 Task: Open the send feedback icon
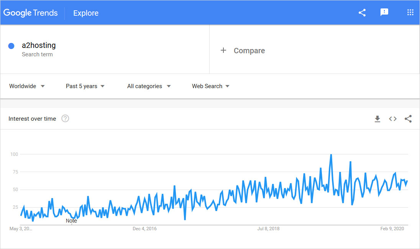click(384, 13)
